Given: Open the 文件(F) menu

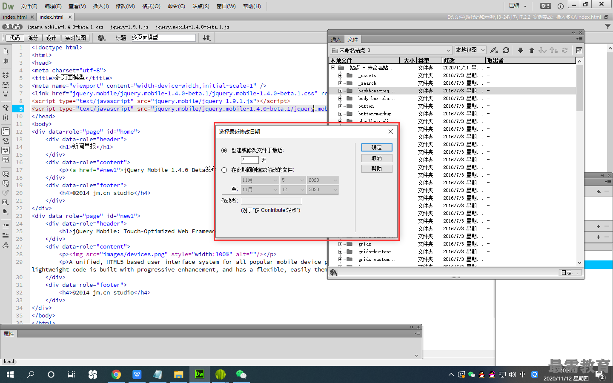Looking at the screenshot, I should (x=29, y=6).
